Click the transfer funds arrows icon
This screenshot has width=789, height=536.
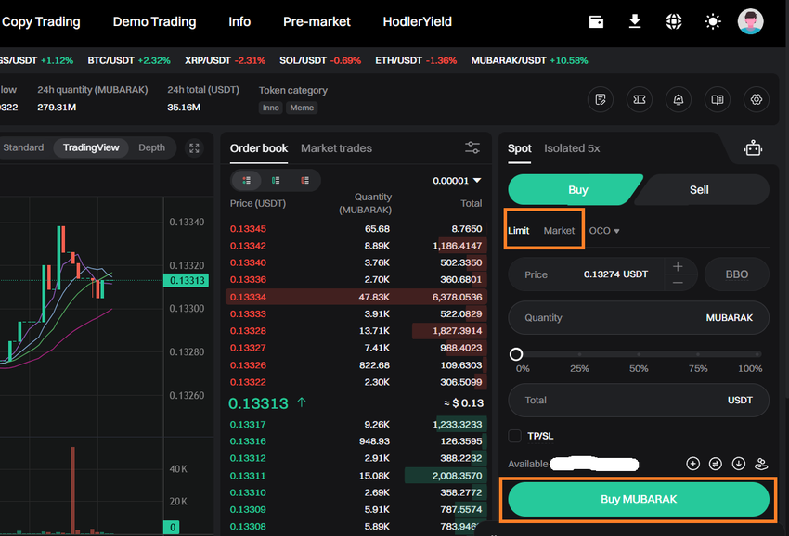click(716, 464)
